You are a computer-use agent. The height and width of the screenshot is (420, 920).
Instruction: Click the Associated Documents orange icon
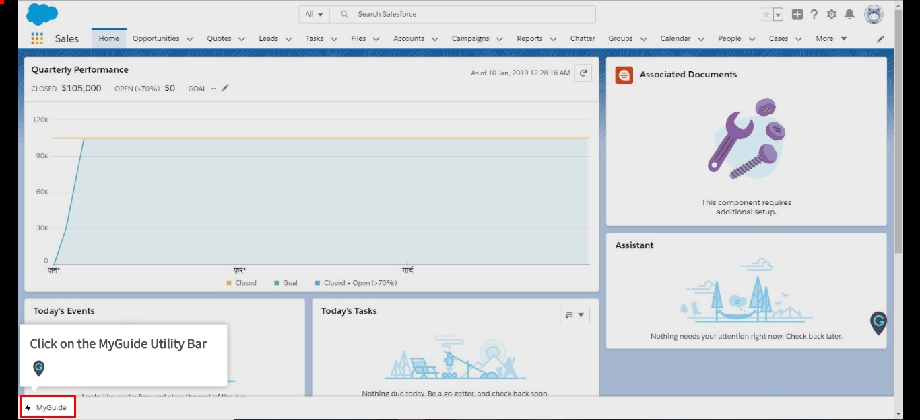[x=624, y=75]
